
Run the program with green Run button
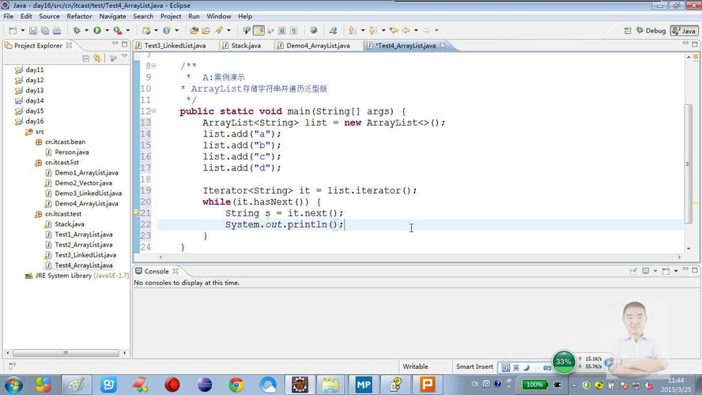pos(97,31)
